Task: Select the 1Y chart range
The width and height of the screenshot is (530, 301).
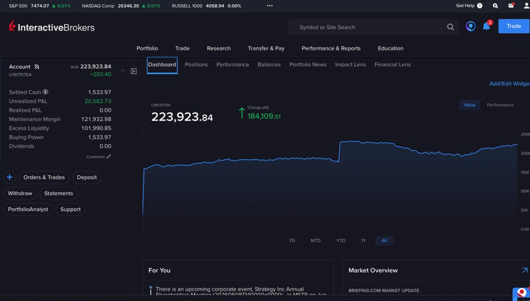Action: pos(363,240)
